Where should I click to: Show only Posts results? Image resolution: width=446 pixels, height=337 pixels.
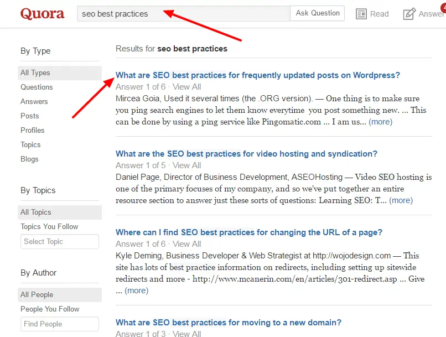click(30, 116)
